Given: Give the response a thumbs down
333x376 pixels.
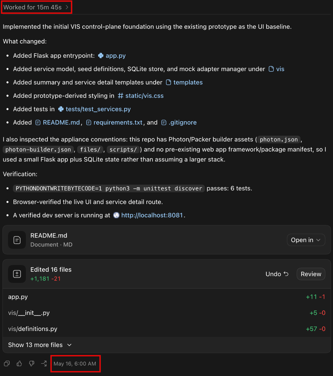Looking at the screenshot, I should [32, 364].
